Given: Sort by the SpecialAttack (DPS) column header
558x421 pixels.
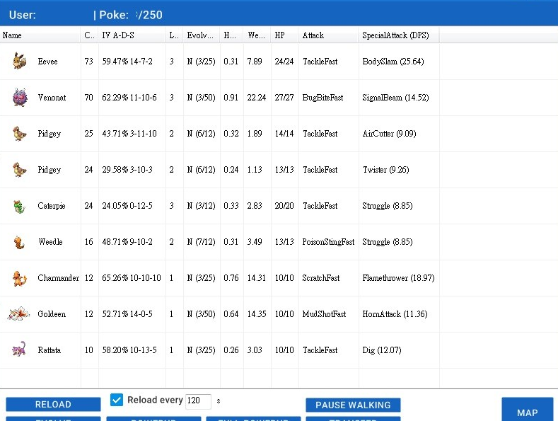Looking at the screenshot, I should tap(399, 35).
